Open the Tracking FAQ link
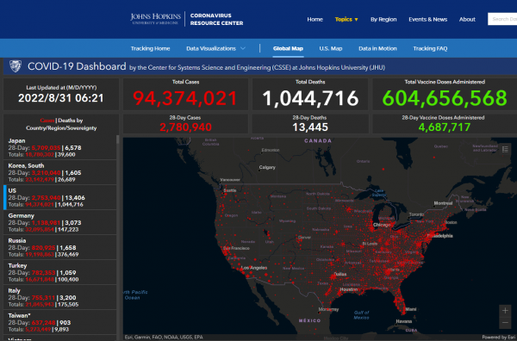The image size is (517, 341). pos(430,48)
